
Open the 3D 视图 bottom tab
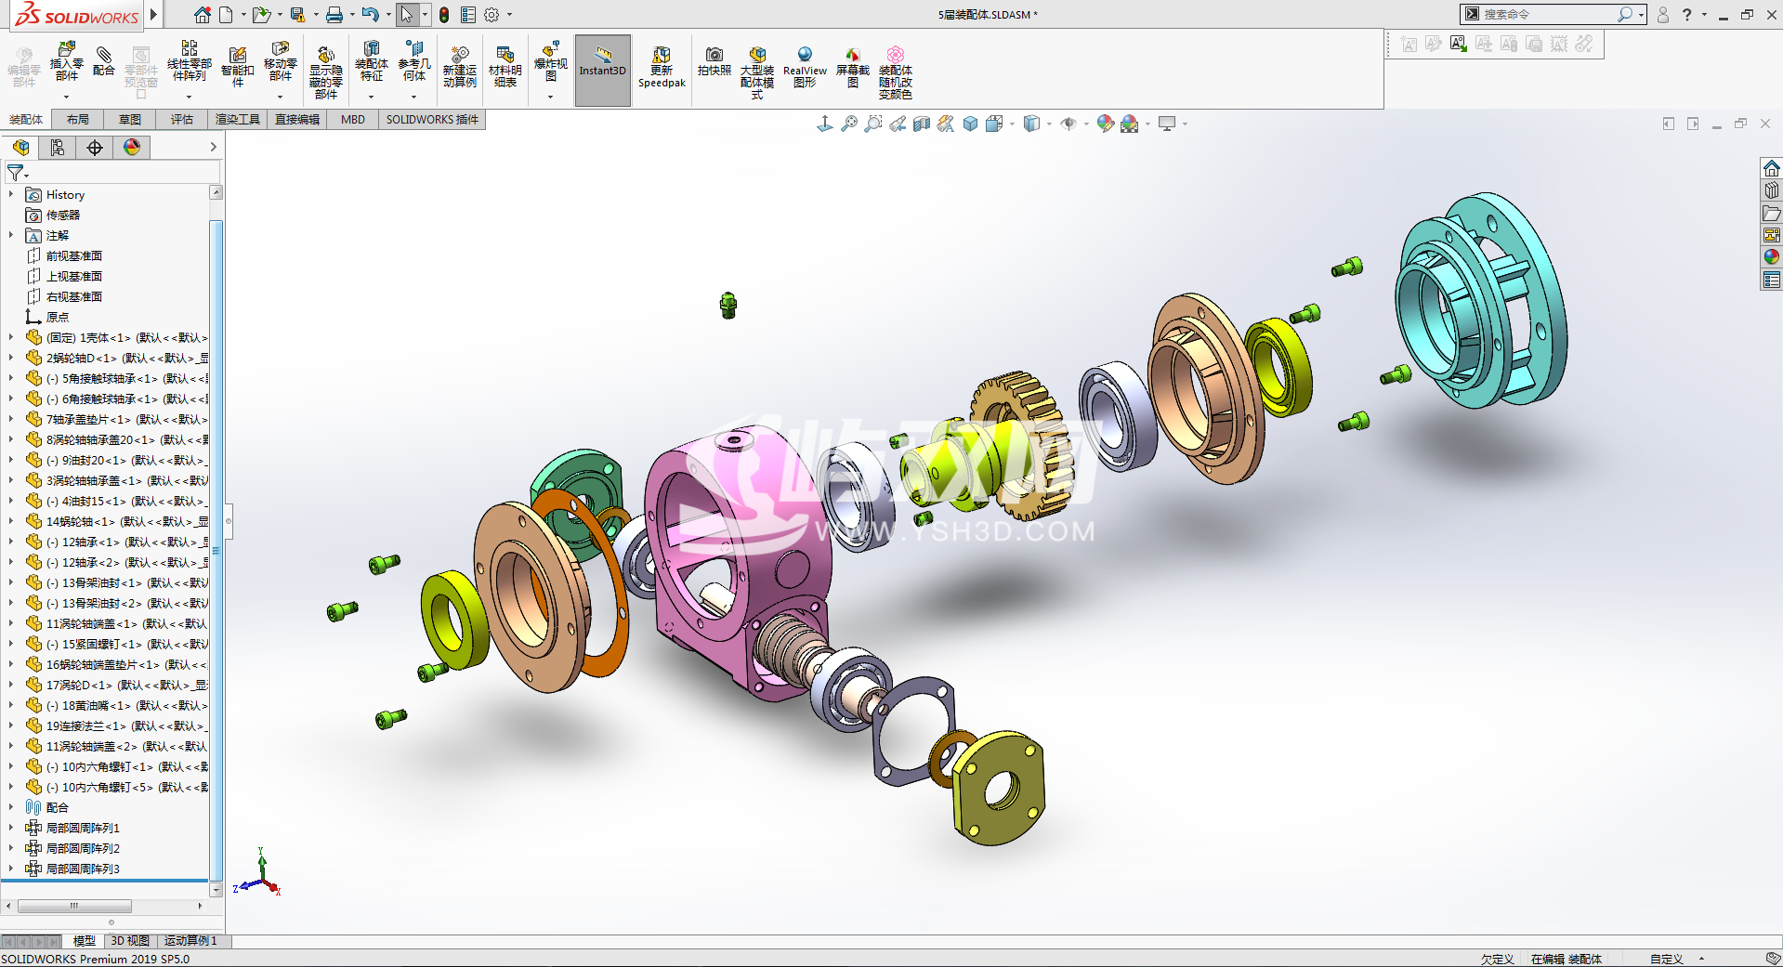point(130,941)
